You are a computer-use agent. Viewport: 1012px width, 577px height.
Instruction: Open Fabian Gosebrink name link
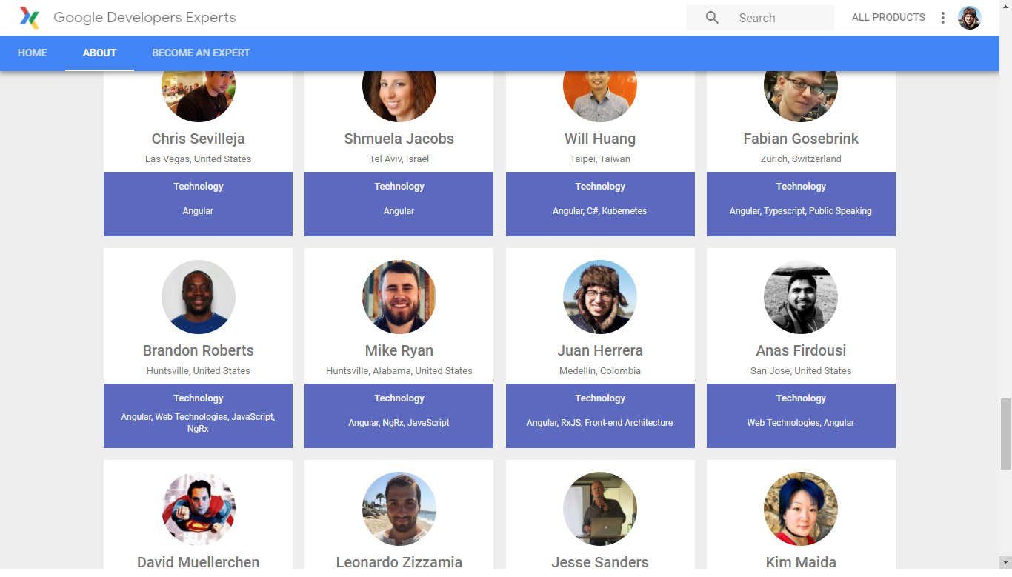click(801, 139)
